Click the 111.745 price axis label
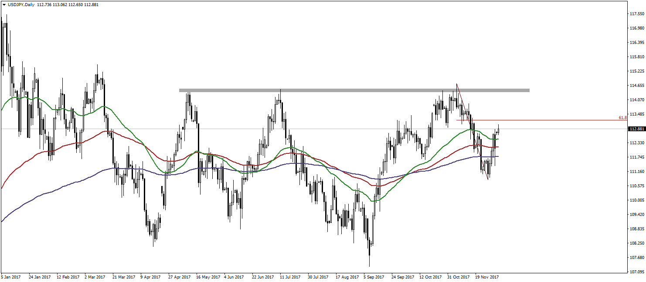This screenshot has width=646, height=282. tap(637, 157)
